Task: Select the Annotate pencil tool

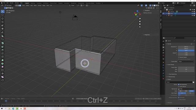Action: click(x=2, y=33)
